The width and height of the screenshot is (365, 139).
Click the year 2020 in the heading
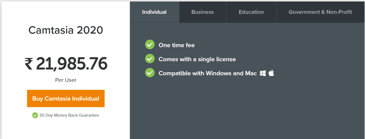(x=90, y=30)
